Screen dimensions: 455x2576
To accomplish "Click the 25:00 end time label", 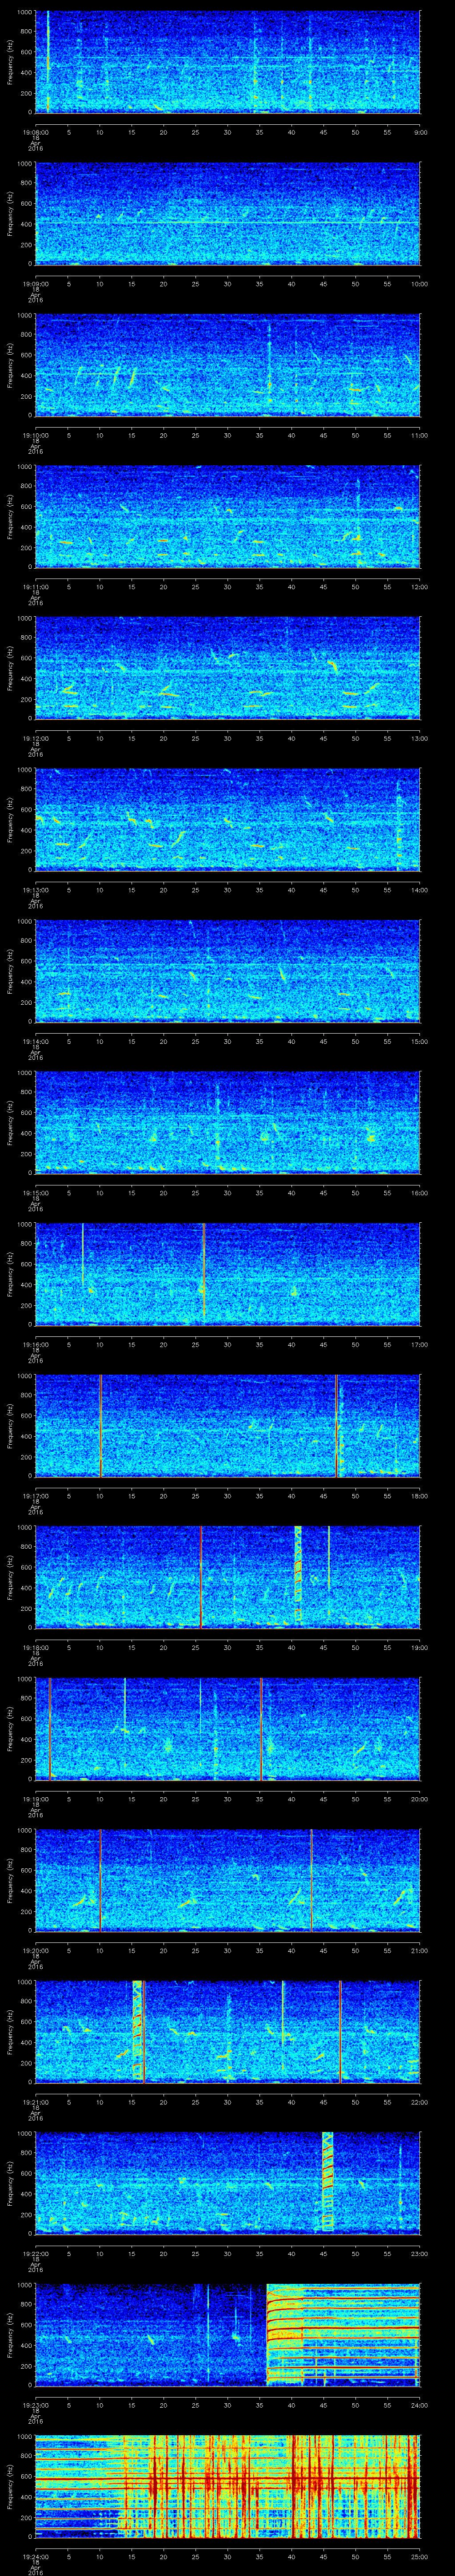I will point(420,2555).
